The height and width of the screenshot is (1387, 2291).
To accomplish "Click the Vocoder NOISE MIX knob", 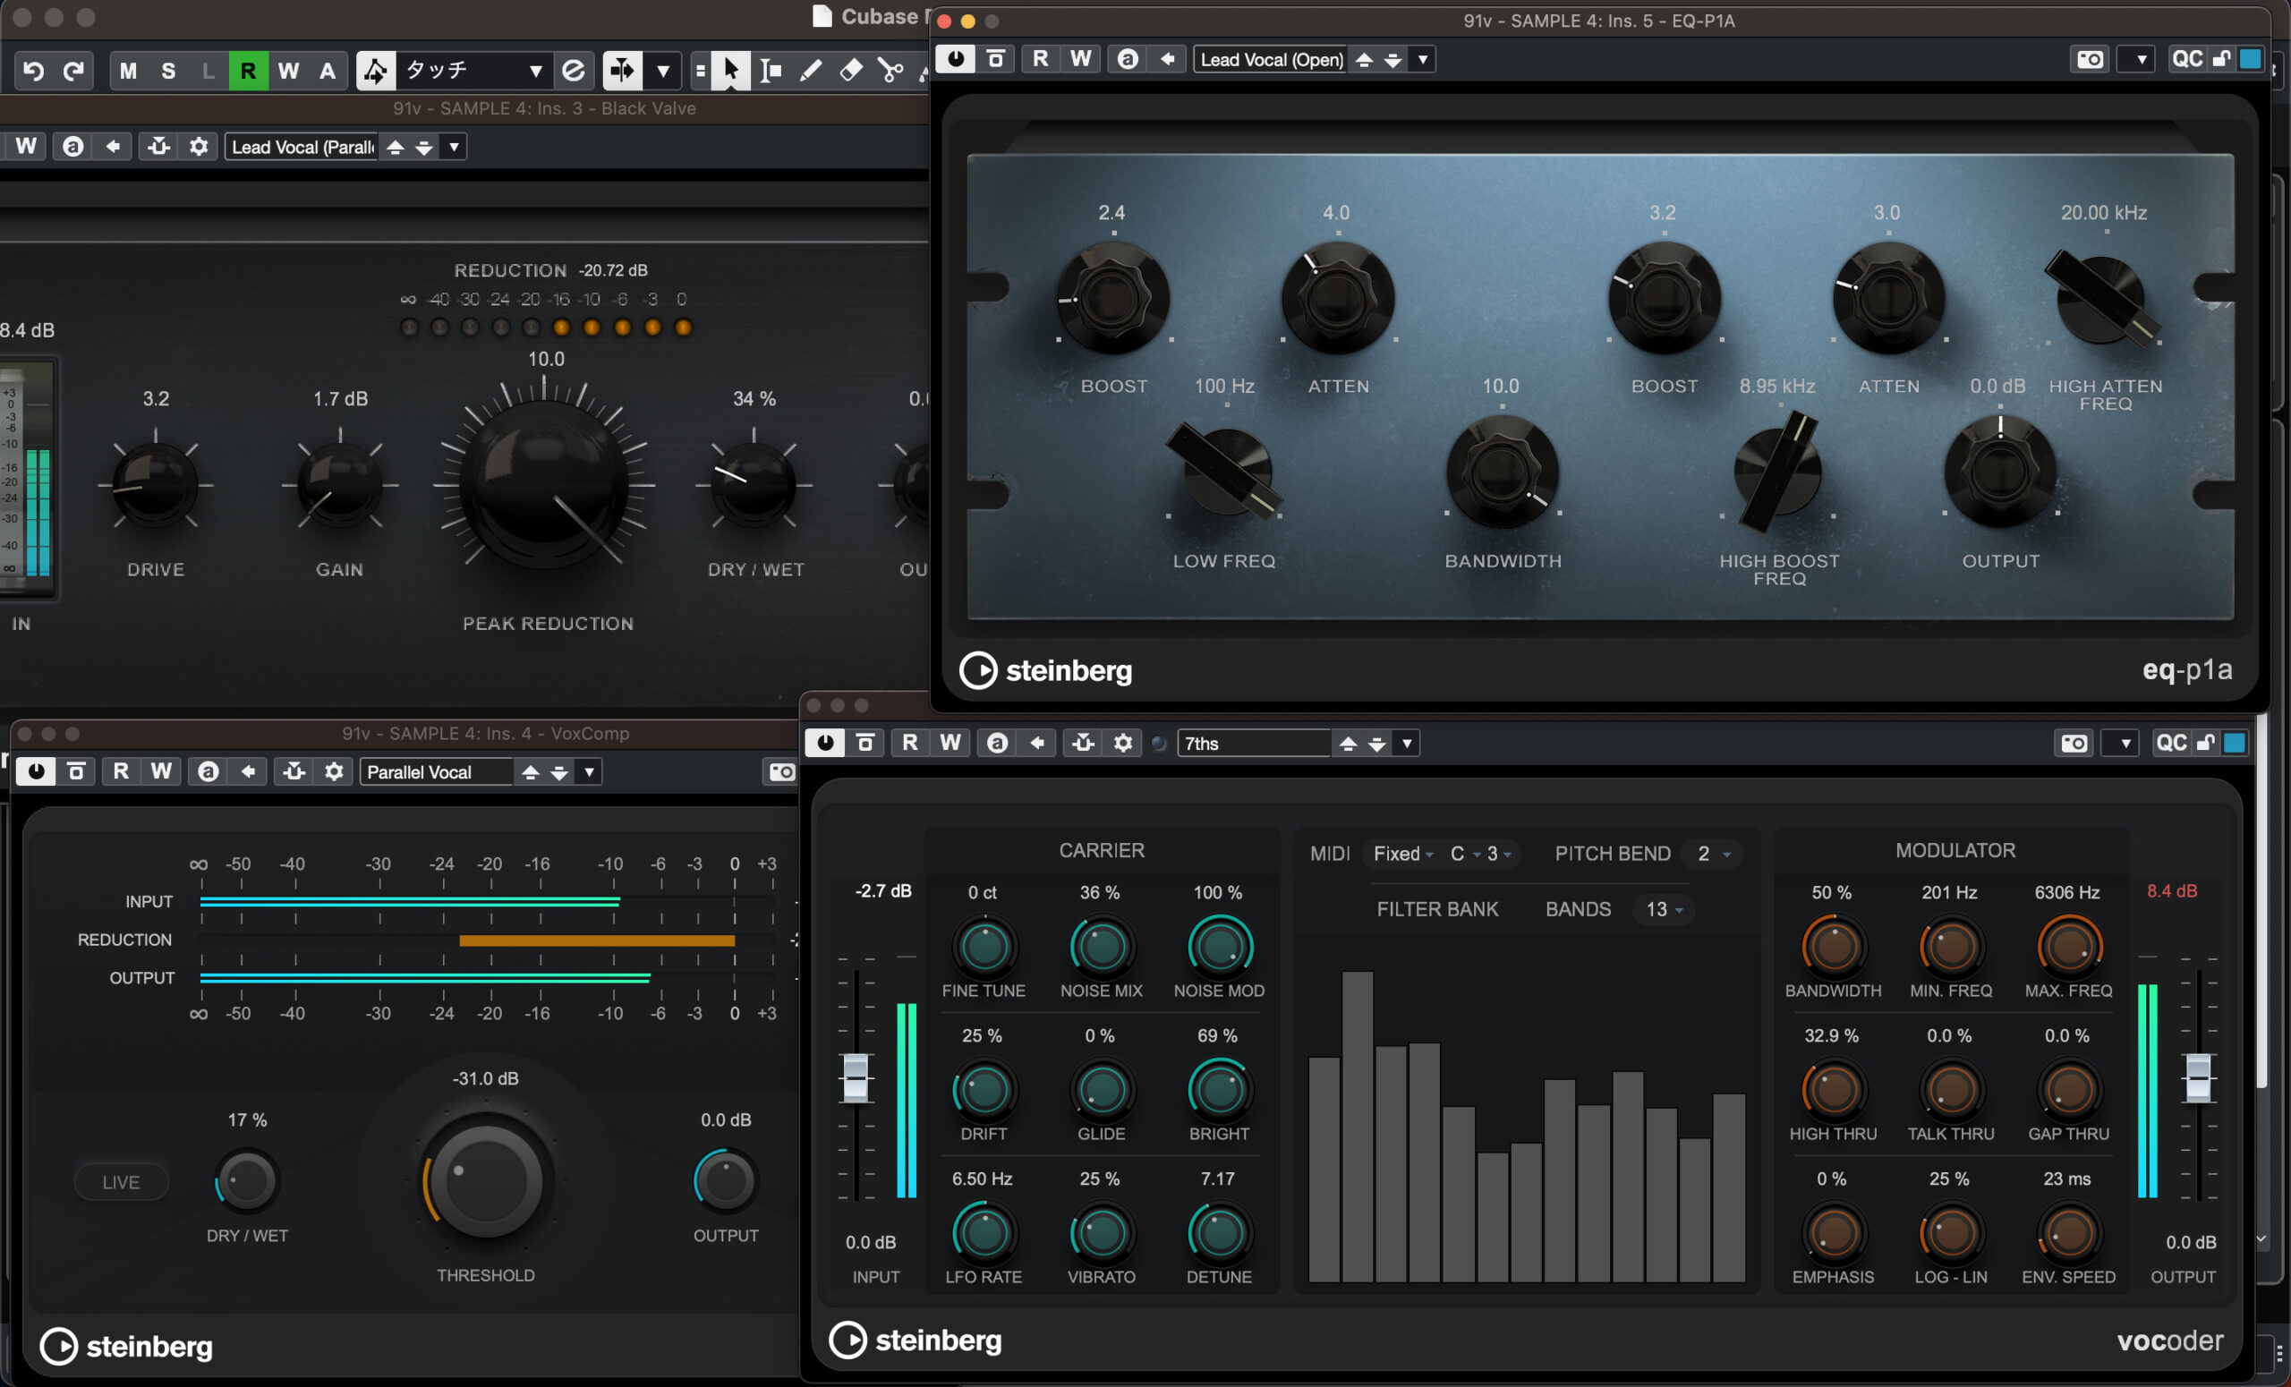I will [1102, 948].
